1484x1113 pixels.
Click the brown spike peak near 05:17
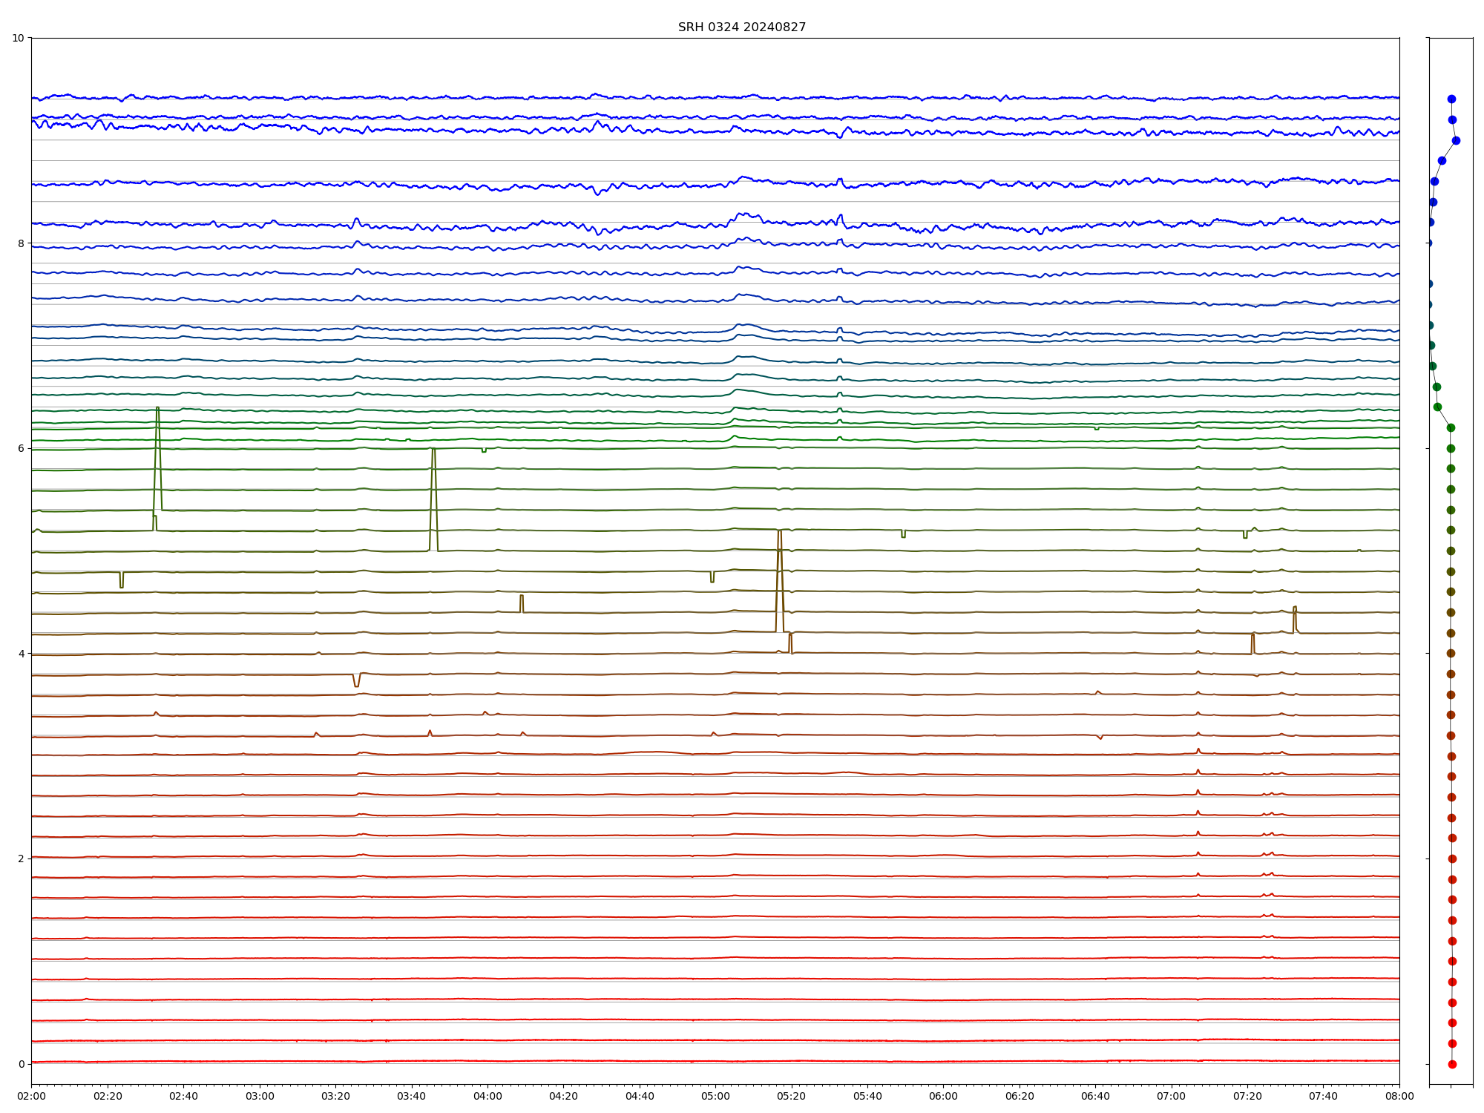(x=779, y=533)
